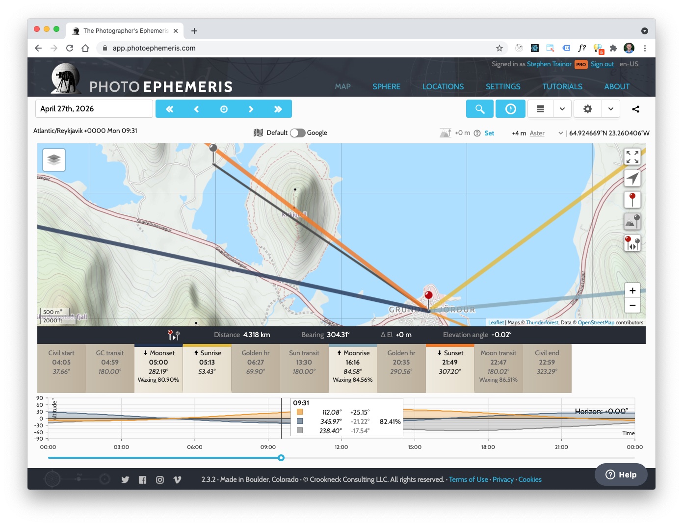Open the search magnifier button
This screenshot has height=526, width=683.
pos(480,109)
